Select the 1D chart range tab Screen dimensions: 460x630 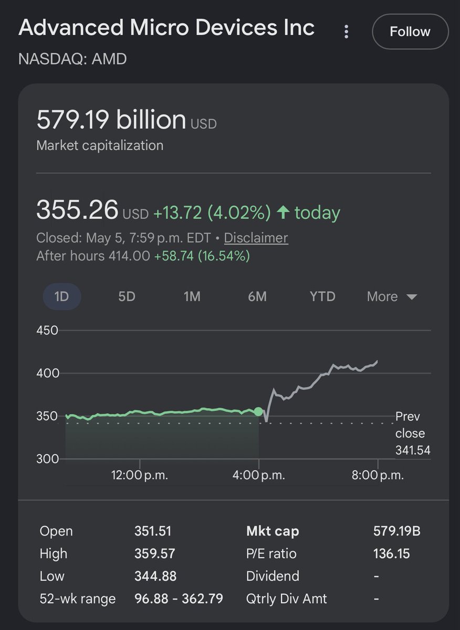point(62,297)
